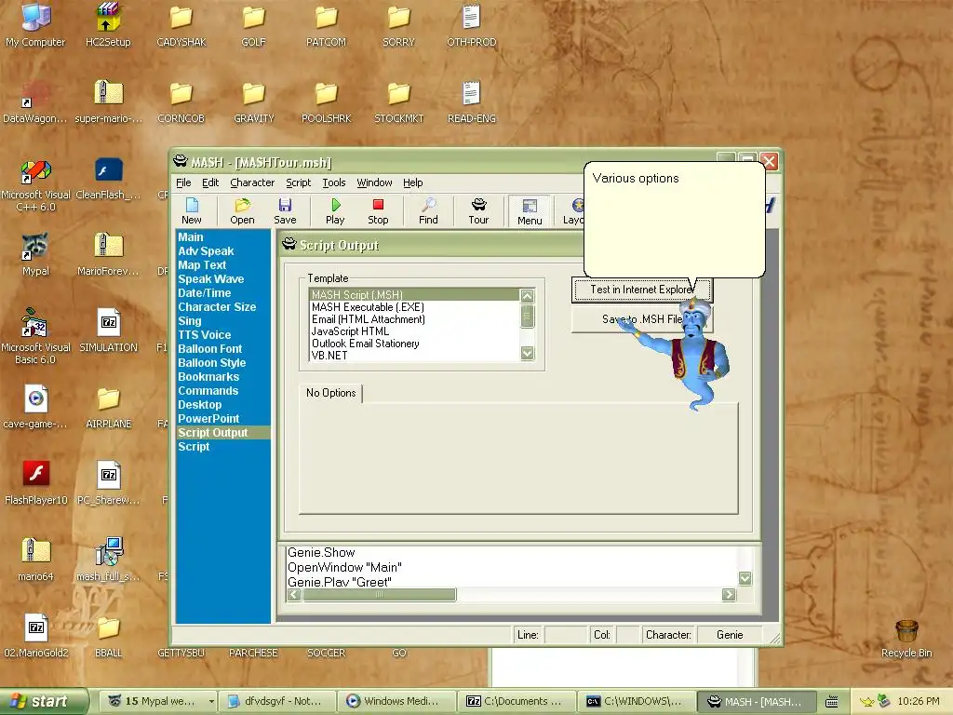The width and height of the screenshot is (953, 715).
Task: Select the Microsoft Visual C++ 6.0 shortcut
Action: point(36,185)
